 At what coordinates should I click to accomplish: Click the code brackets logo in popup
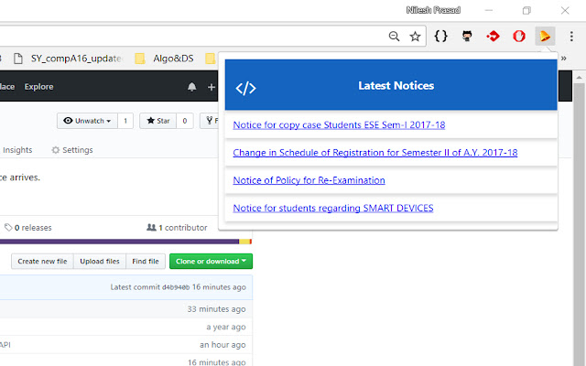245,89
